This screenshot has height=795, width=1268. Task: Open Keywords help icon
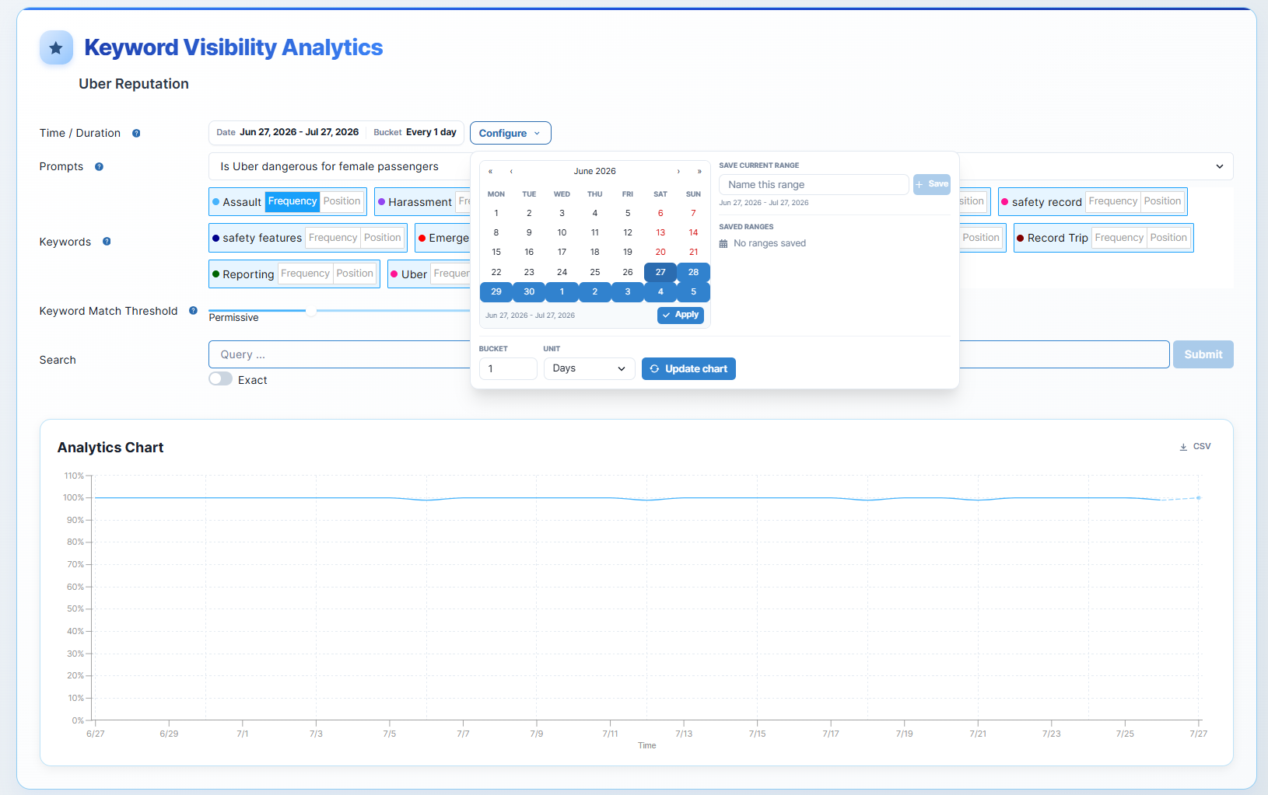(107, 242)
